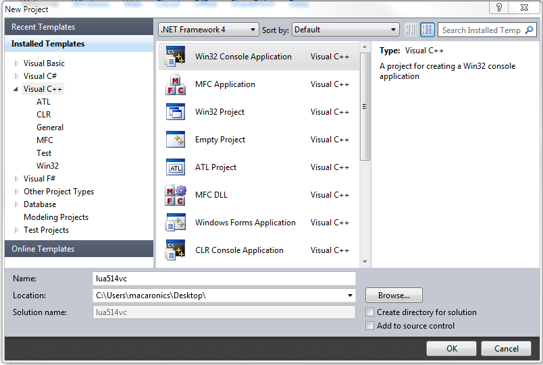
Task: Choose the Win32 Project template icon
Action: point(175,112)
